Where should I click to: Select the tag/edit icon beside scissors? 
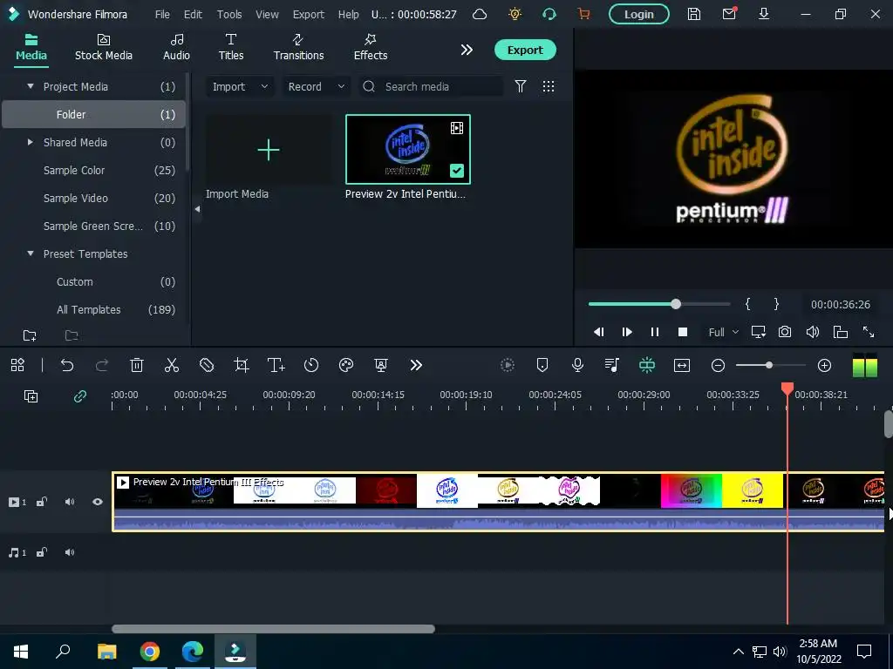click(206, 365)
